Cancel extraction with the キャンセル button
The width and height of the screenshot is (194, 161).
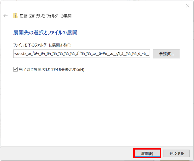point(176,153)
